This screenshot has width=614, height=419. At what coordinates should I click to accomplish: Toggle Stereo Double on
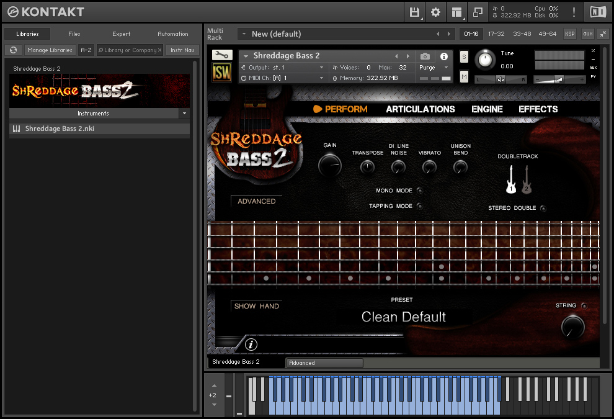(543, 209)
